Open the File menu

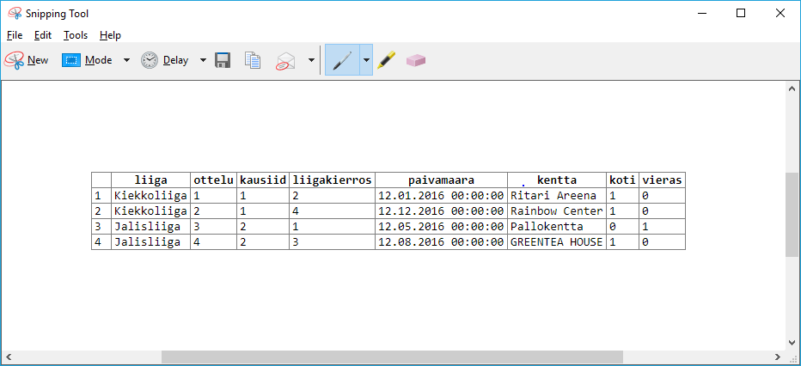click(15, 35)
